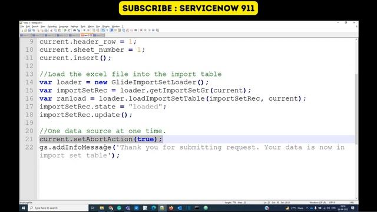Screen dimensions: 377x212
Task: Click the Paste toolbar icon
Action: point(59,30)
